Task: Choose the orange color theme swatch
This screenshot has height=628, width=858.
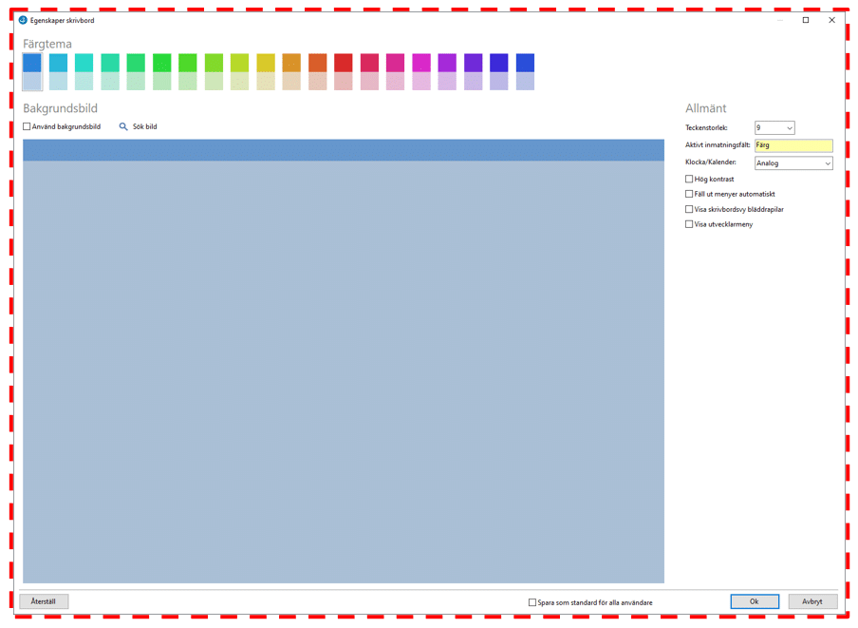Action: pos(291,71)
